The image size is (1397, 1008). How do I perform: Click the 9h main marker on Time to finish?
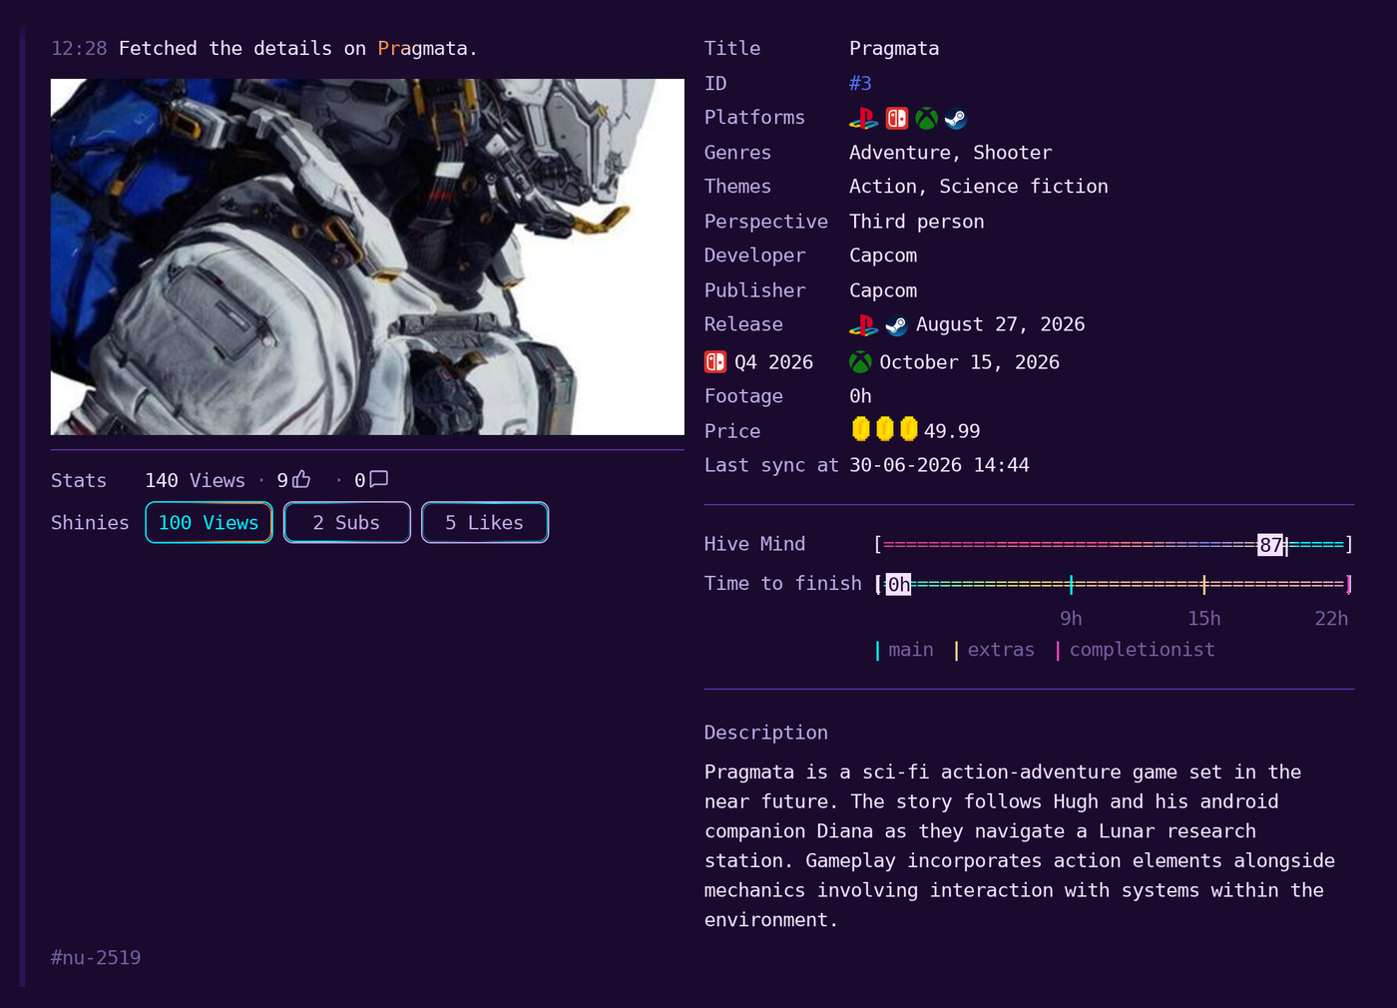coord(1071,584)
